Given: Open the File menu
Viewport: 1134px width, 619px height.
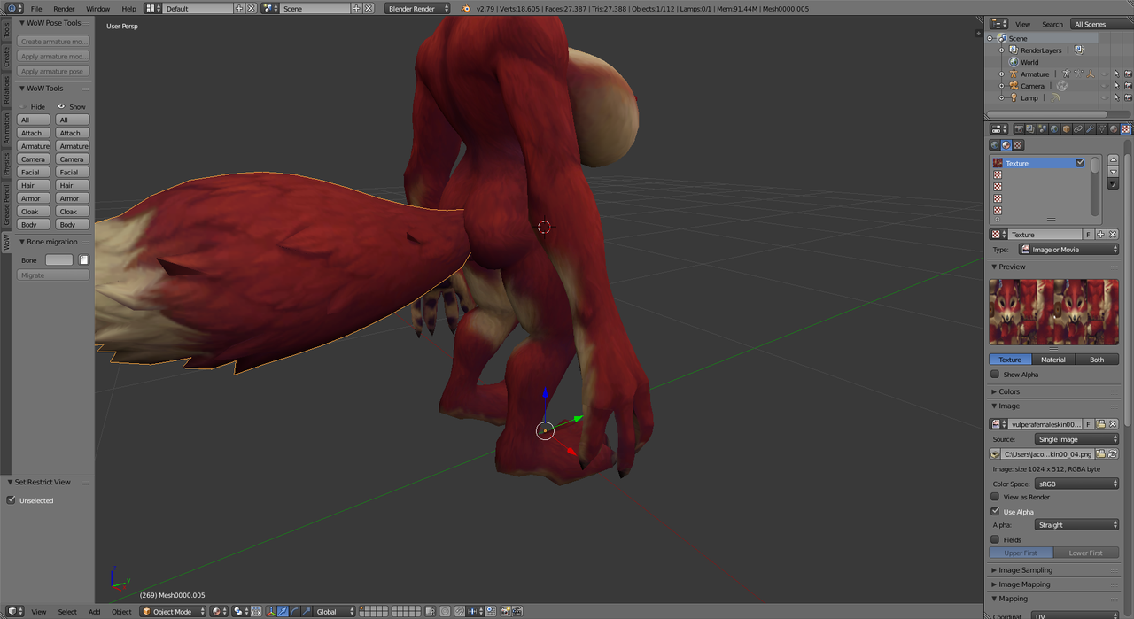Looking at the screenshot, I should point(36,8).
